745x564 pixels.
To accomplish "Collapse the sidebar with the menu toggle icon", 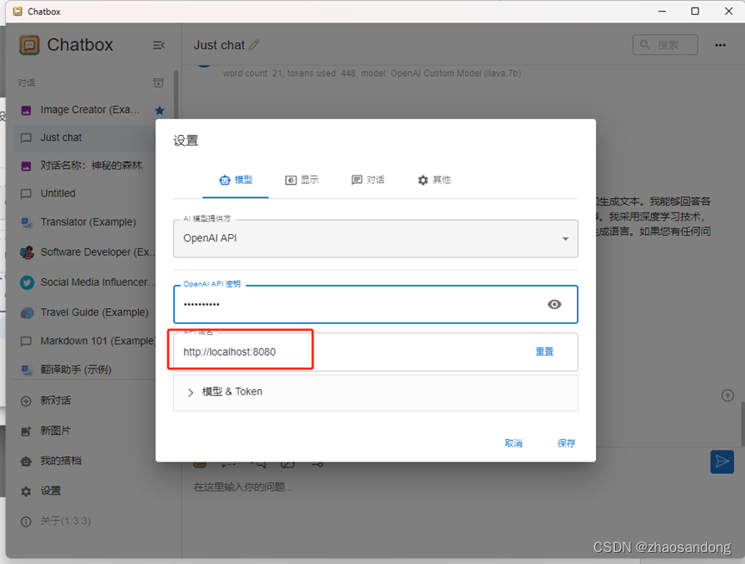I will click(x=158, y=45).
